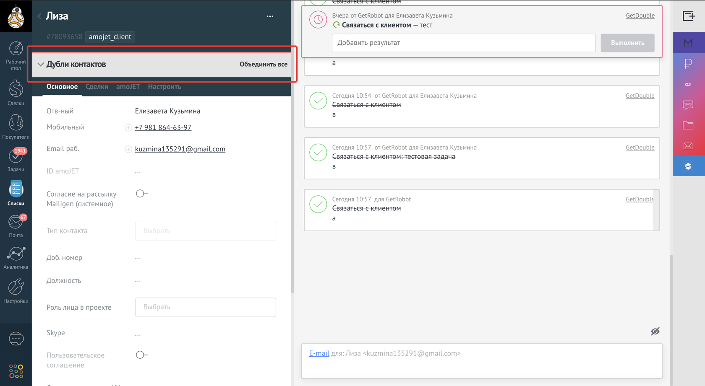The width and height of the screenshot is (705, 386).
Task: Switch message type via E-mail link
Action: [x=319, y=353]
